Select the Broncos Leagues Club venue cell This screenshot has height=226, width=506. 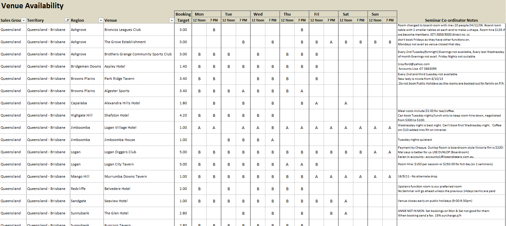coord(139,30)
